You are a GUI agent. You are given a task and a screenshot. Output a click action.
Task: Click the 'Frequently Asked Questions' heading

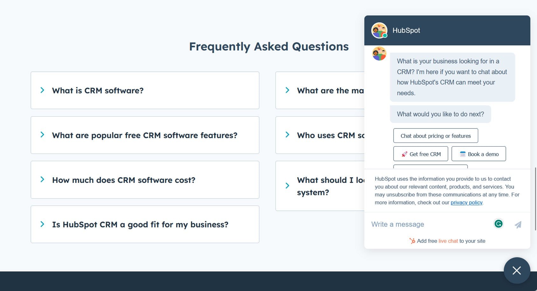269,47
